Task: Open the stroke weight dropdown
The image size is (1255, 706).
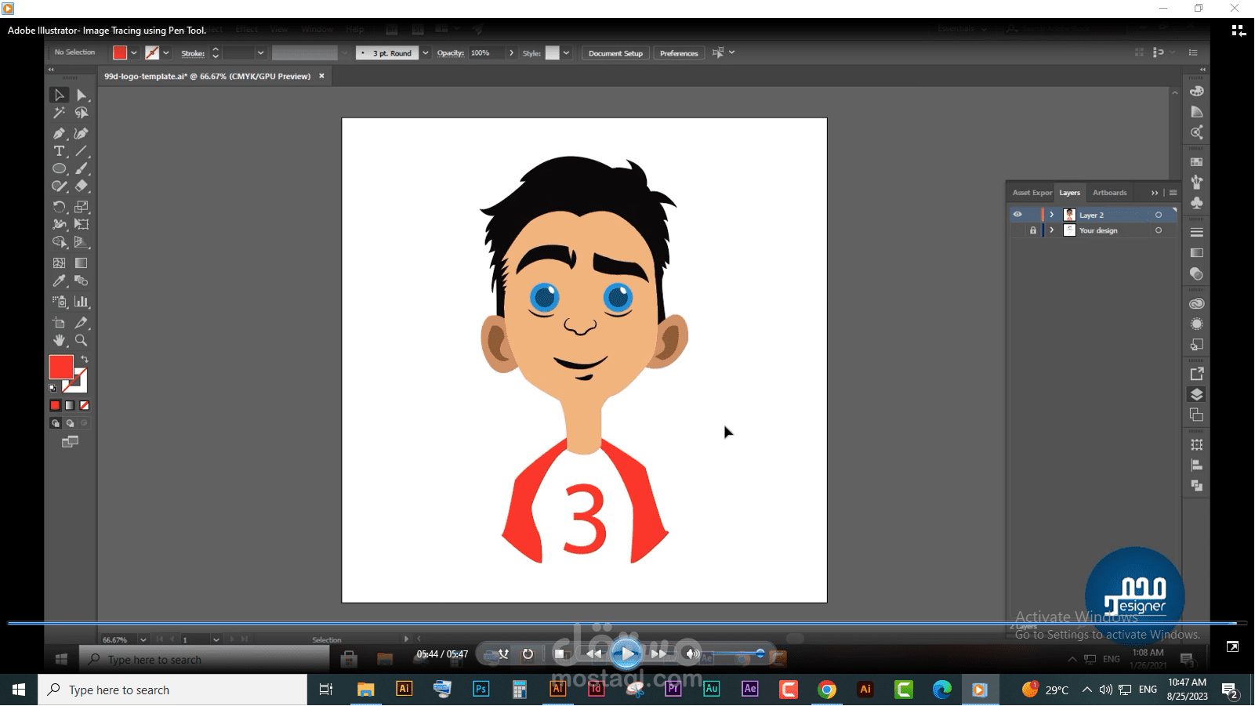Action: (x=260, y=53)
